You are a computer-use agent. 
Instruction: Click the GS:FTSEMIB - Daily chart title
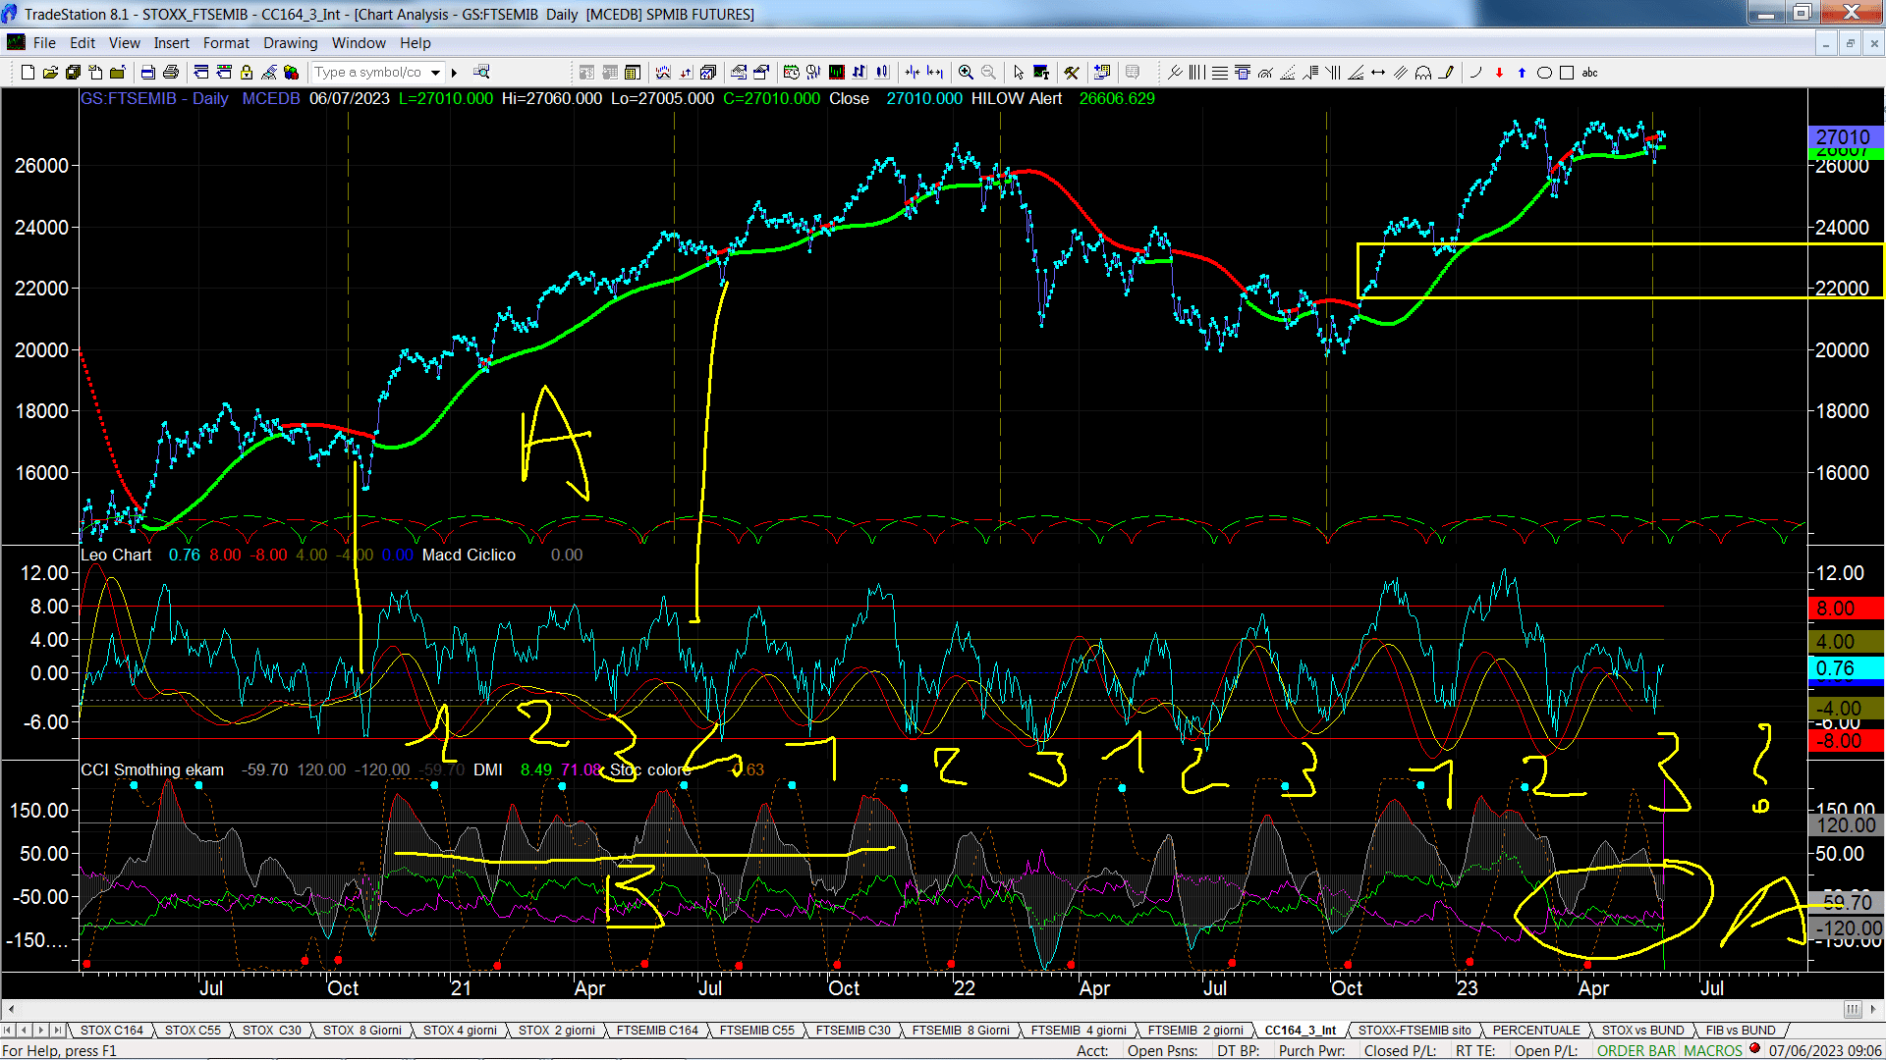point(154,98)
